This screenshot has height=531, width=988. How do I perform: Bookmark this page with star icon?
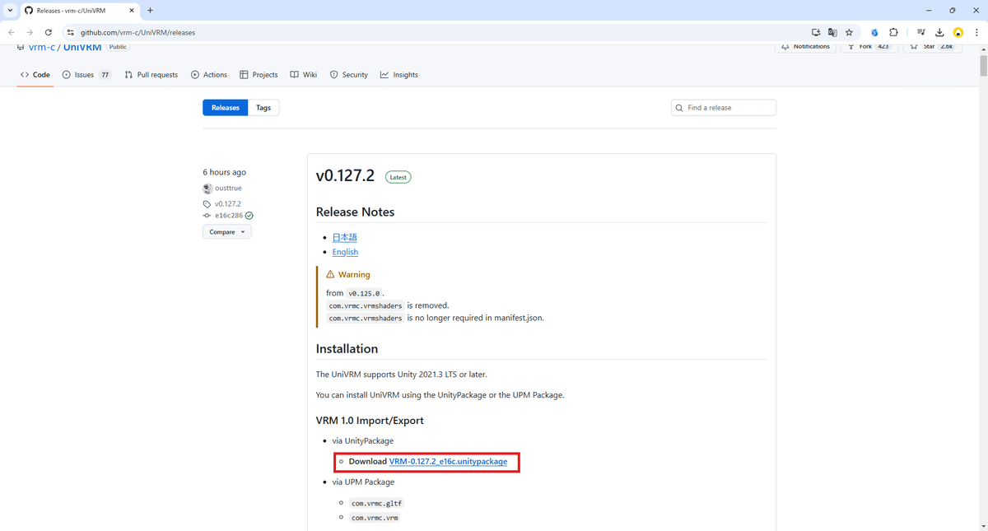(x=849, y=32)
